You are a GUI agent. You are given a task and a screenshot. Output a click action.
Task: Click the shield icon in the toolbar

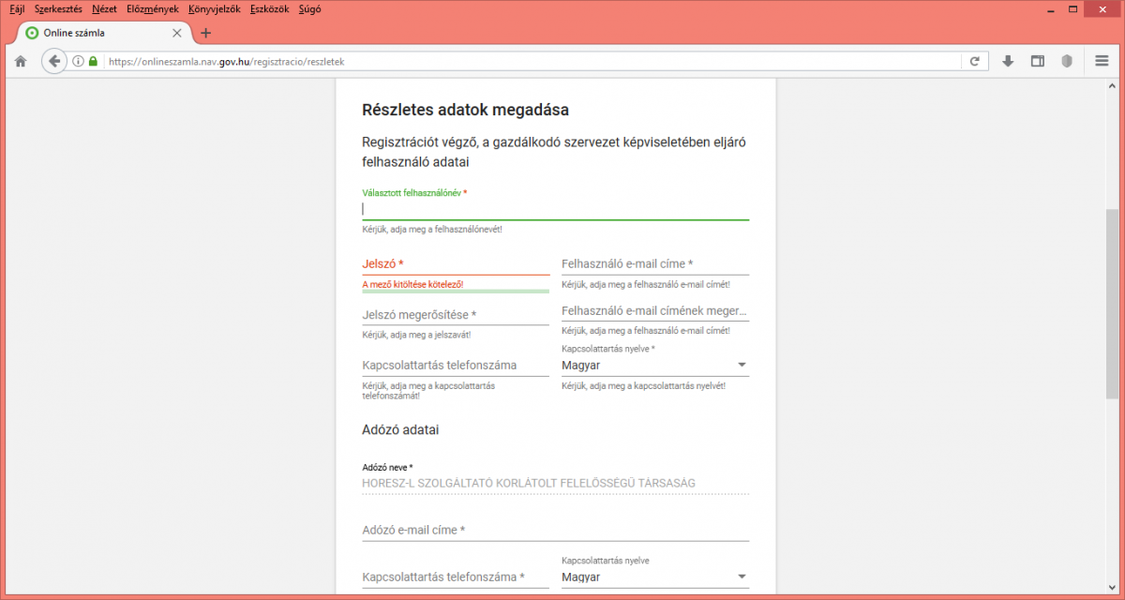[1067, 62]
